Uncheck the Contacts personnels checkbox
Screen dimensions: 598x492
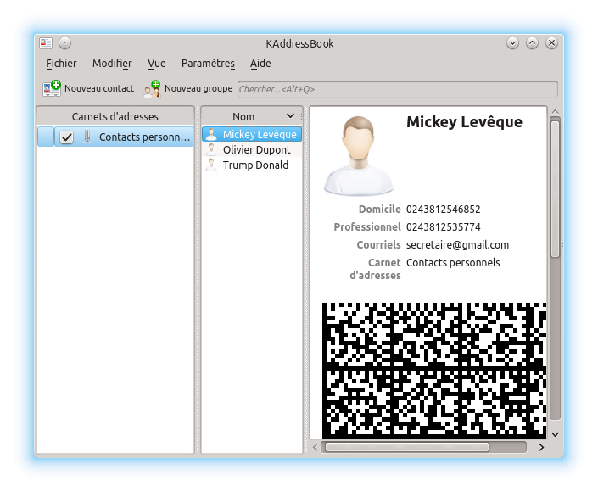66,137
